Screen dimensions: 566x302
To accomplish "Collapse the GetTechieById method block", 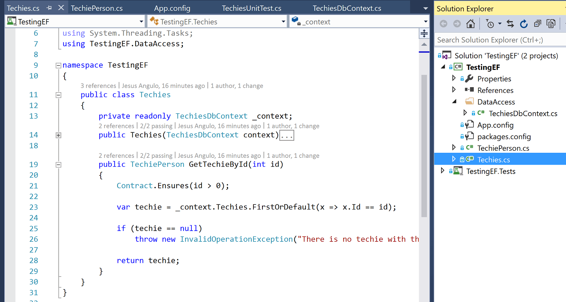I will (58, 165).
